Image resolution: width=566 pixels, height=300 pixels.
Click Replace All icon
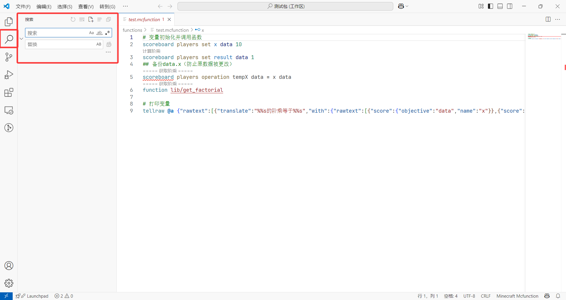click(x=109, y=44)
